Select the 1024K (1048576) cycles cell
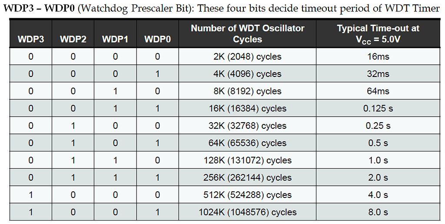 [248, 212]
